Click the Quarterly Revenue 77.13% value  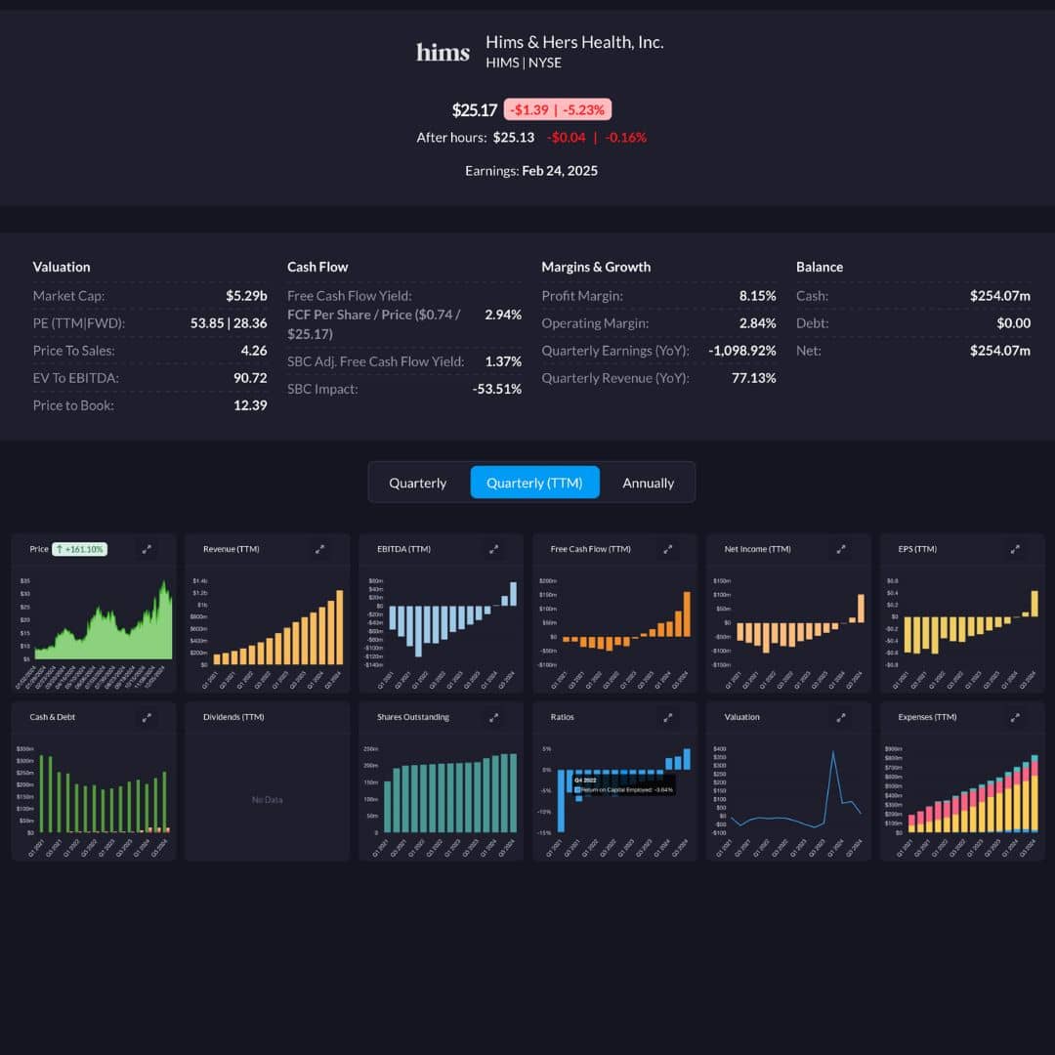[x=753, y=378]
